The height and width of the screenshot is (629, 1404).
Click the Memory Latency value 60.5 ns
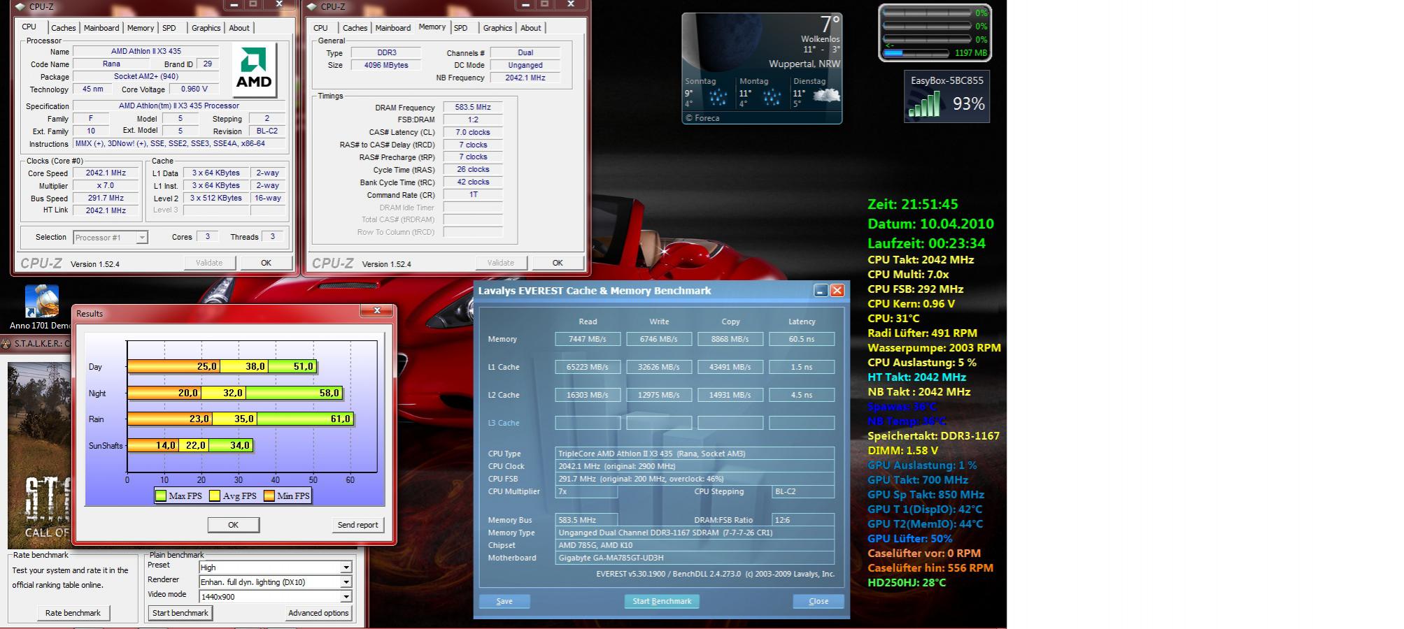pyautogui.click(x=802, y=339)
